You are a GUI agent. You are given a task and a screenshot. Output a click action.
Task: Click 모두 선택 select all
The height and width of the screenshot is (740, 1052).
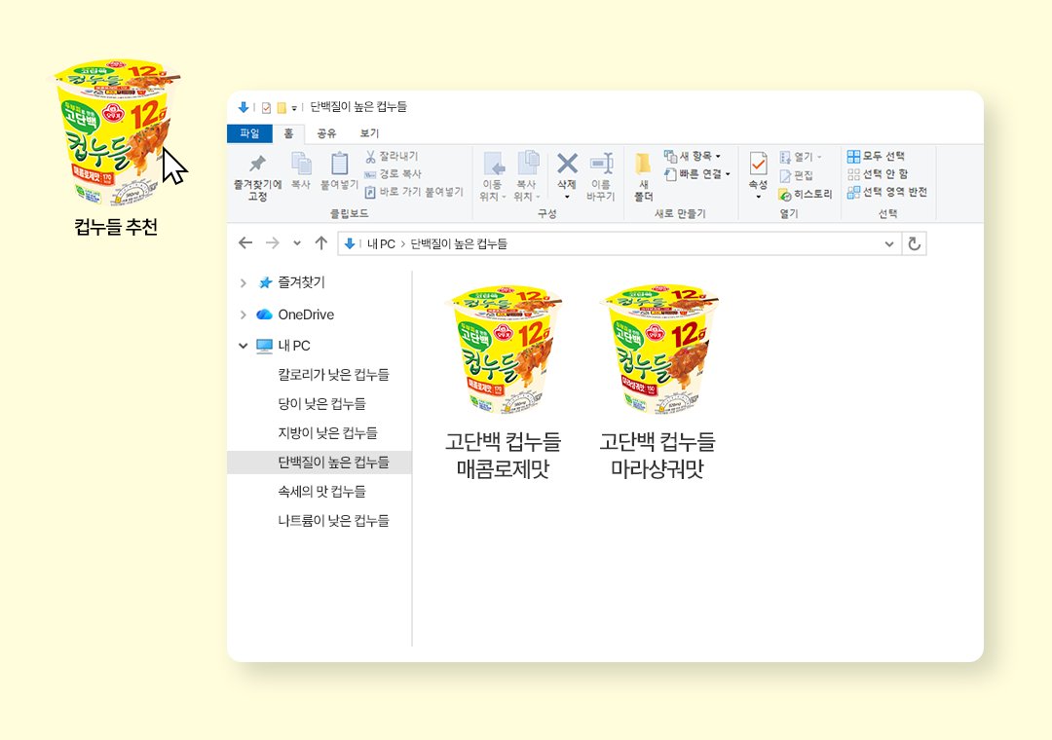(877, 156)
